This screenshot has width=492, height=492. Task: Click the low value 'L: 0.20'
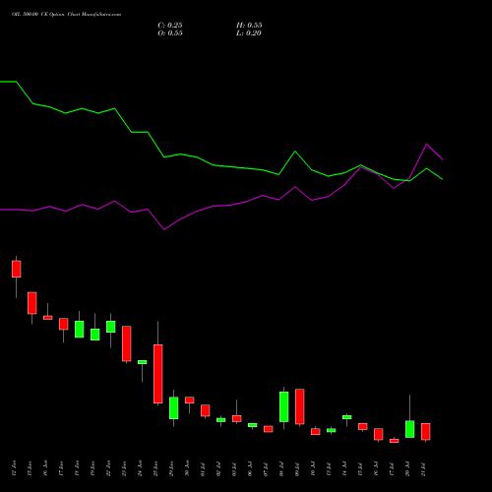point(249,33)
